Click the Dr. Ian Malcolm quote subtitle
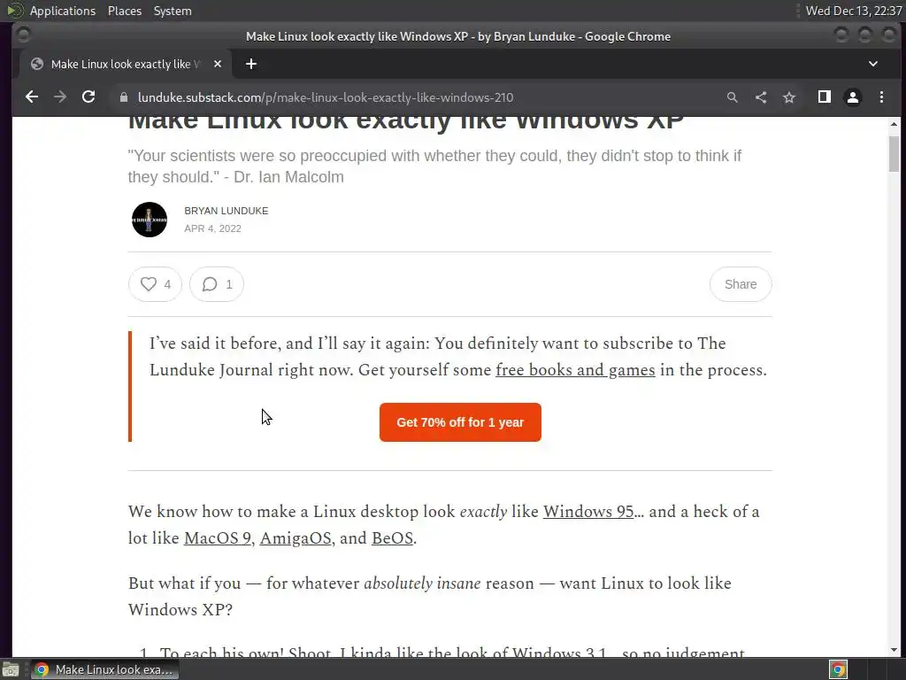This screenshot has height=680, width=906. [x=434, y=166]
